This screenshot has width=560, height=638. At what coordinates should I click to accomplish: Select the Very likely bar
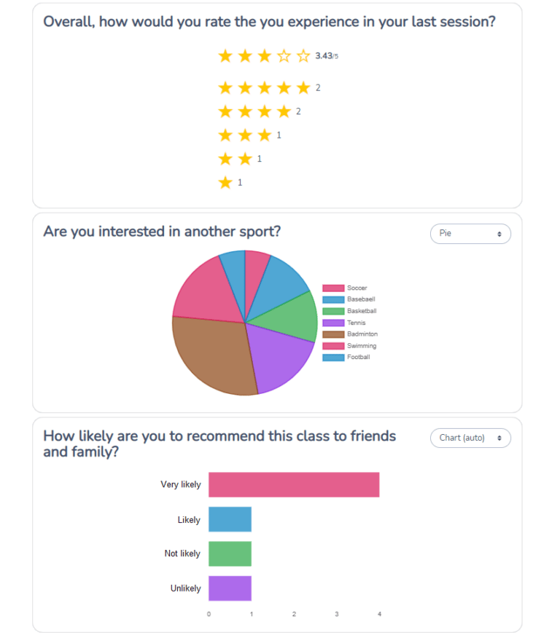point(294,484)
